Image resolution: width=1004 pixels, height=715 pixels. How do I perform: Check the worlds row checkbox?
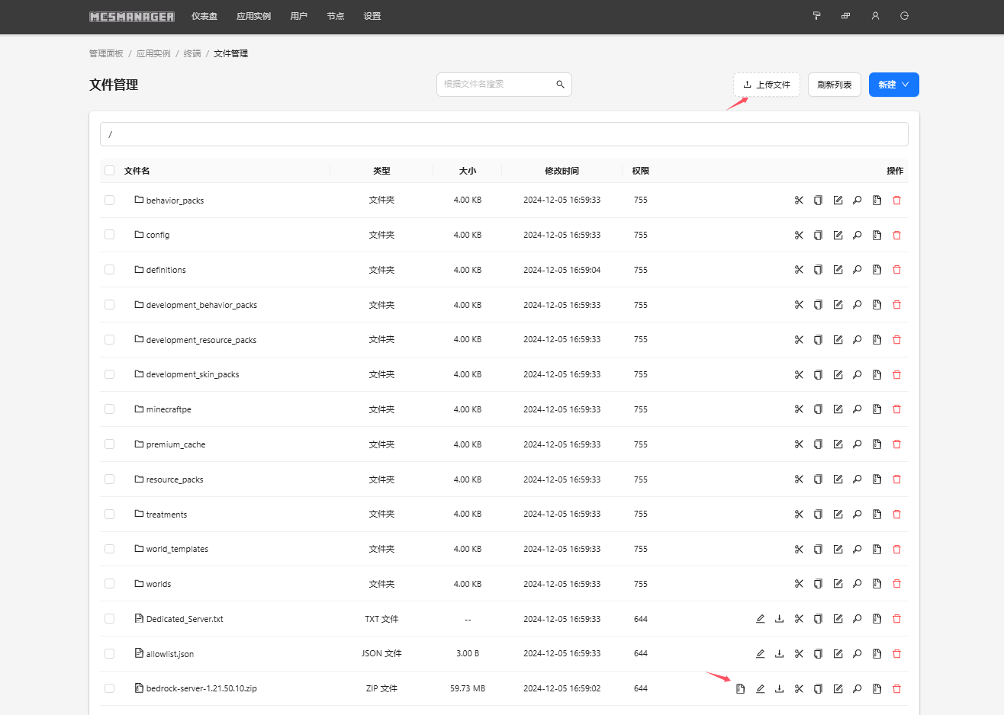pos(109,584)
